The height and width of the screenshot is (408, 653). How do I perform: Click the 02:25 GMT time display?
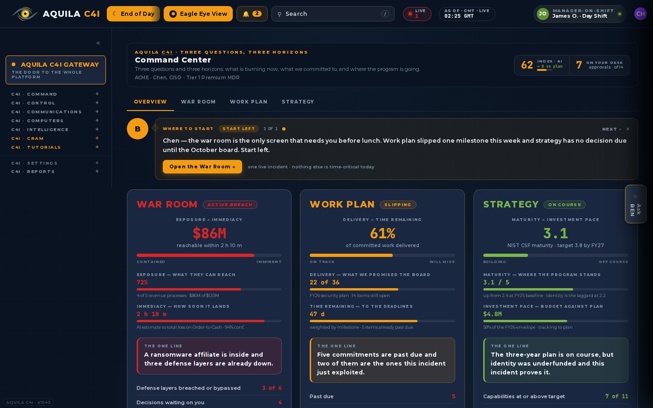click(467, 14)
